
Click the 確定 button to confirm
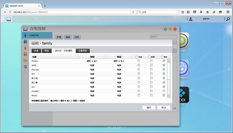(149, 108)
